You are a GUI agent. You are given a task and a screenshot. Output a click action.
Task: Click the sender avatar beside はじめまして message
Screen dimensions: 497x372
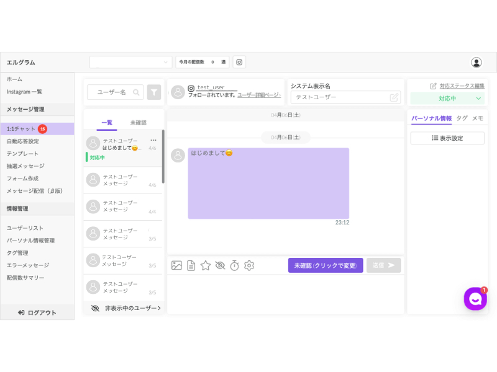point(178,156)
